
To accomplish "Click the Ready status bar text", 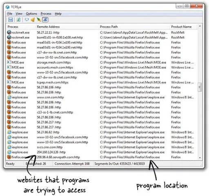I will (x=10, y=164).
